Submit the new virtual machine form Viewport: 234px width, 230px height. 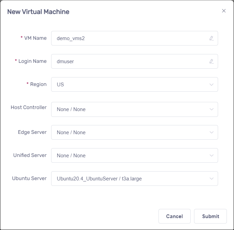coord(210,216)
